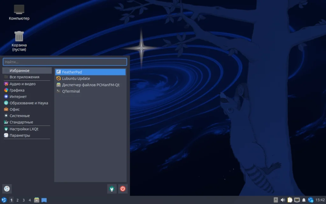Viewport: 326px width, 204px height.
Task: Click the Lubuntu start menu button
Action: tap(4, 200)
